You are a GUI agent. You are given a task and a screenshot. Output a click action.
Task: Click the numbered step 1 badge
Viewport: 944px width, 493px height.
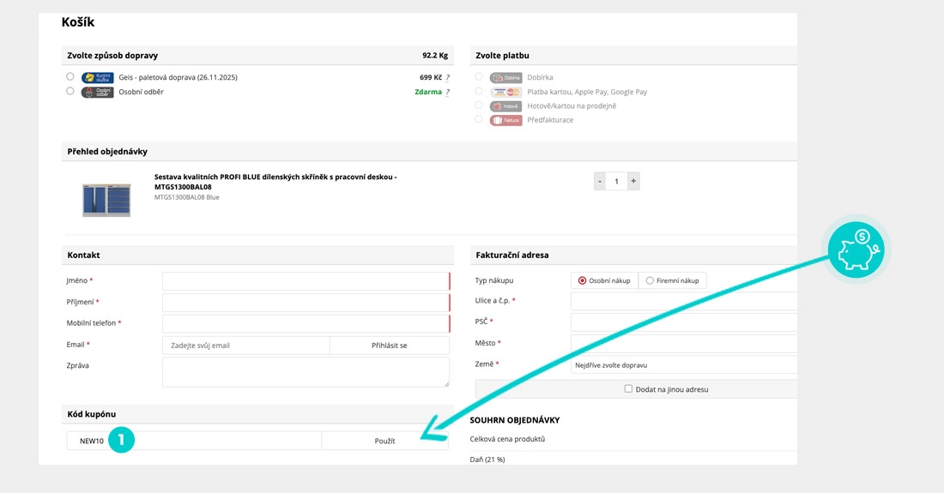pyautogui.click(x=122, y=441)
